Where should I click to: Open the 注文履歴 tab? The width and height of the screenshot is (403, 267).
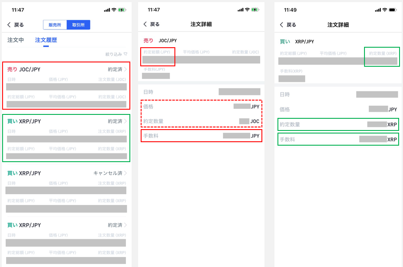(46, 40)
